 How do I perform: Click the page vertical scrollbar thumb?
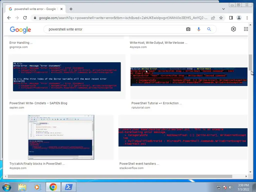click(250, 62)
